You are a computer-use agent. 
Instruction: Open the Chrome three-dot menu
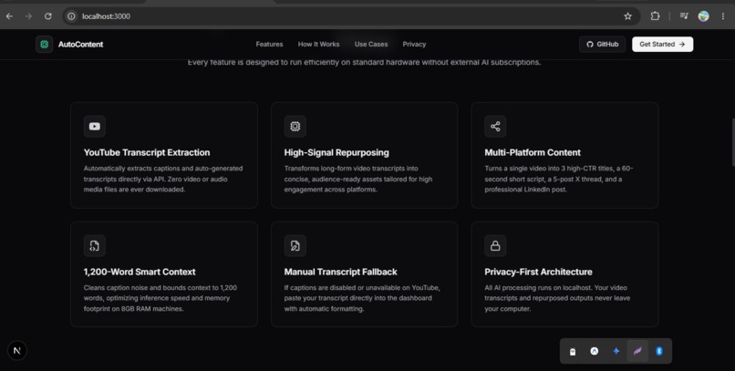723,15
